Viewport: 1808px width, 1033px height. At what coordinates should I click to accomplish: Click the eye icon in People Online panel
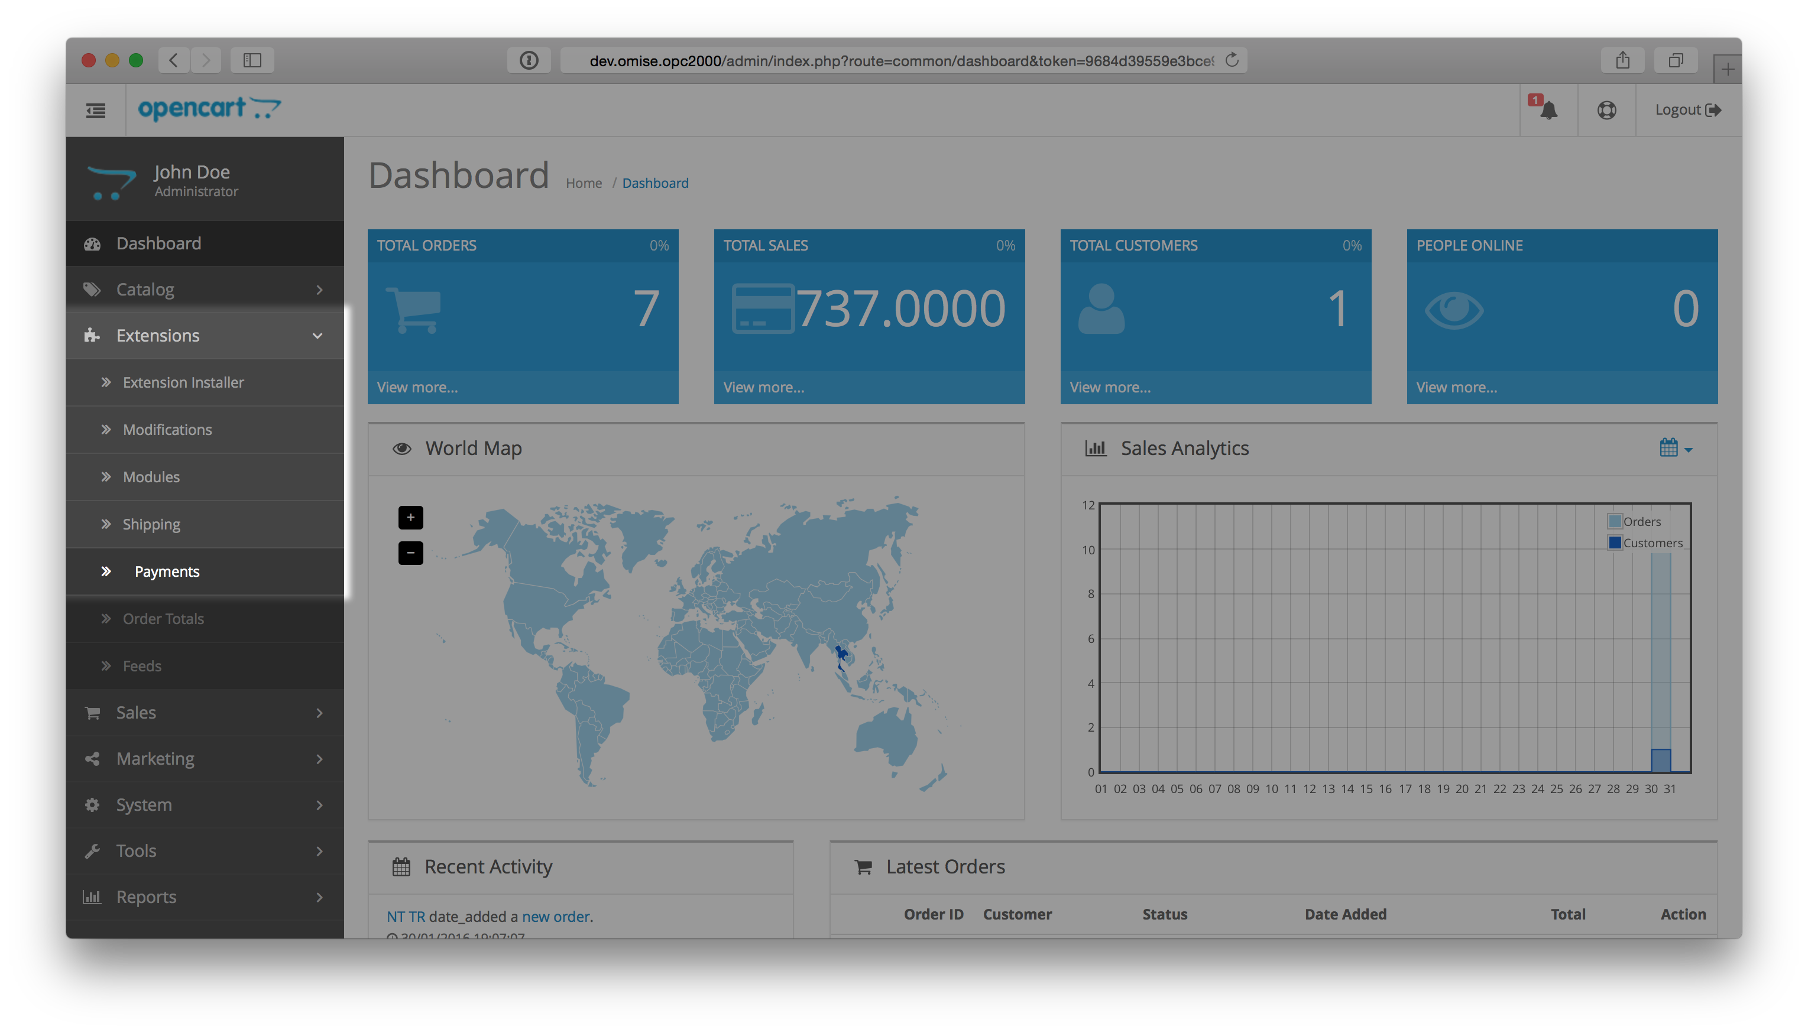[1456, 309]
